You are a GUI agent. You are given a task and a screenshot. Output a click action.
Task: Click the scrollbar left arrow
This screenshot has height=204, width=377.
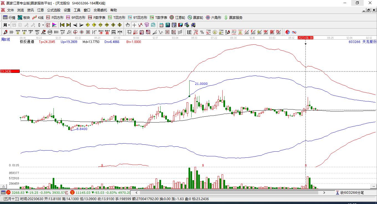136,192
